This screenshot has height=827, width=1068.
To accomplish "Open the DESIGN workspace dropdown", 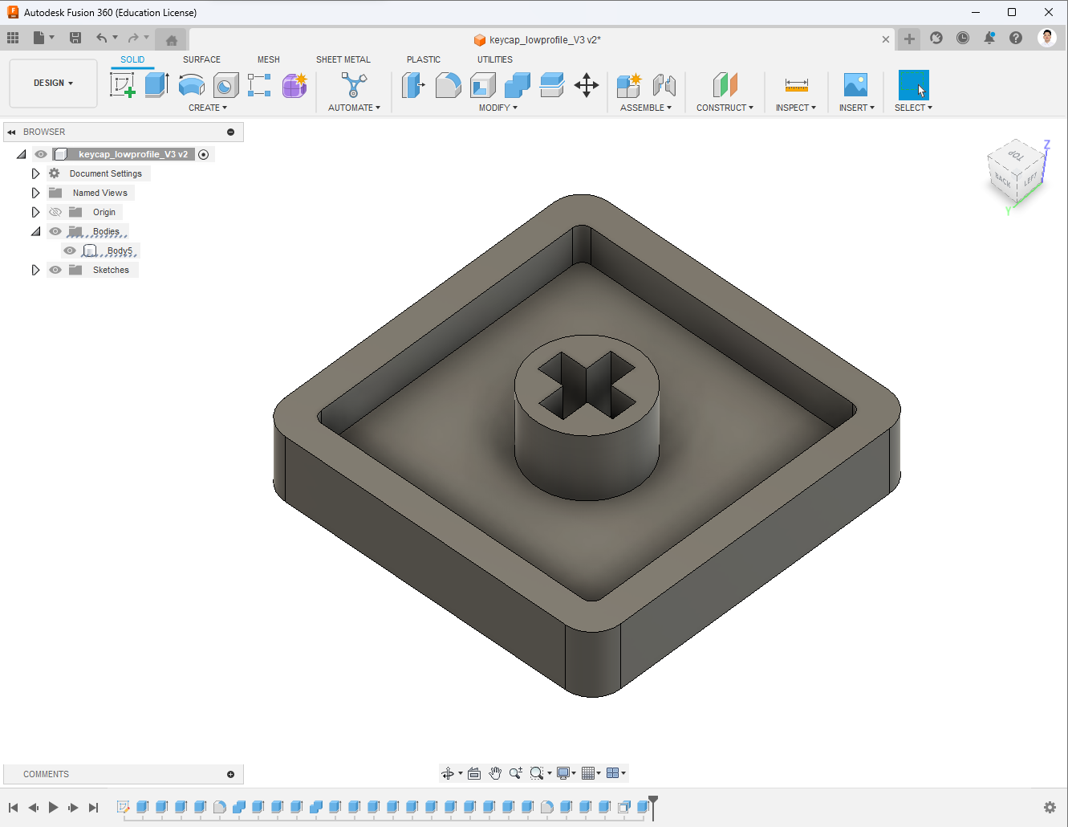I will point(53,83).
